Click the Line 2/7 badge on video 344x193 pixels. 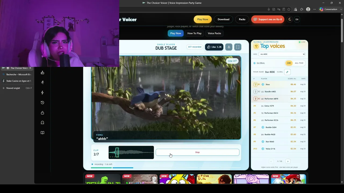point(232,61)
